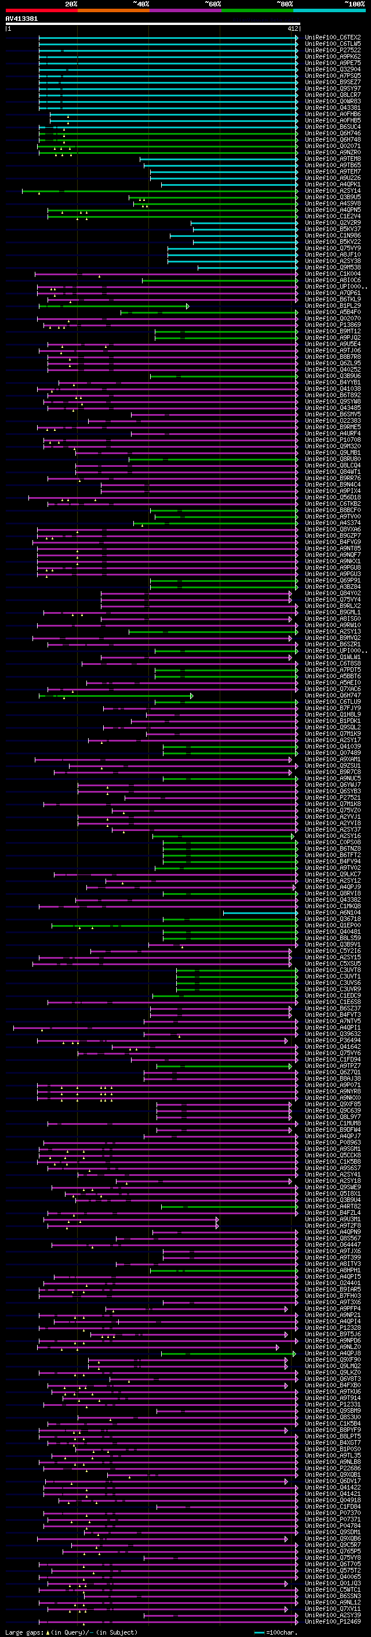Select the UniRef100_Q9LKZ0 label
The height and width of the screenshot is (1637, 371).
point(332,1372)
